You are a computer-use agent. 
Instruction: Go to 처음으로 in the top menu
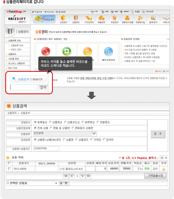click(x=37, y=12)
